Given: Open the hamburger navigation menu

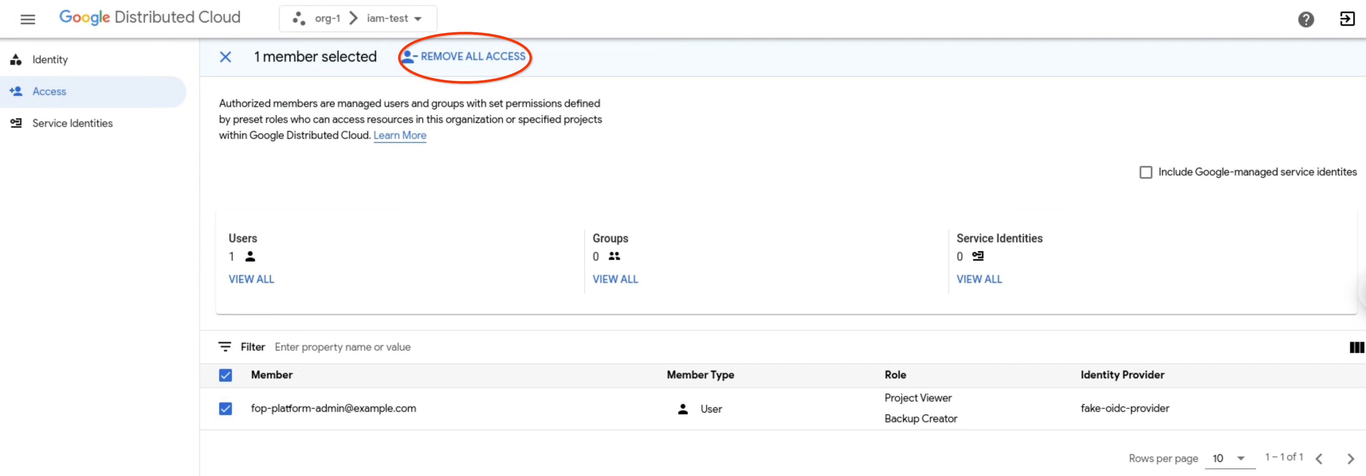Looking at the screenshot, I should coord(27,19).
